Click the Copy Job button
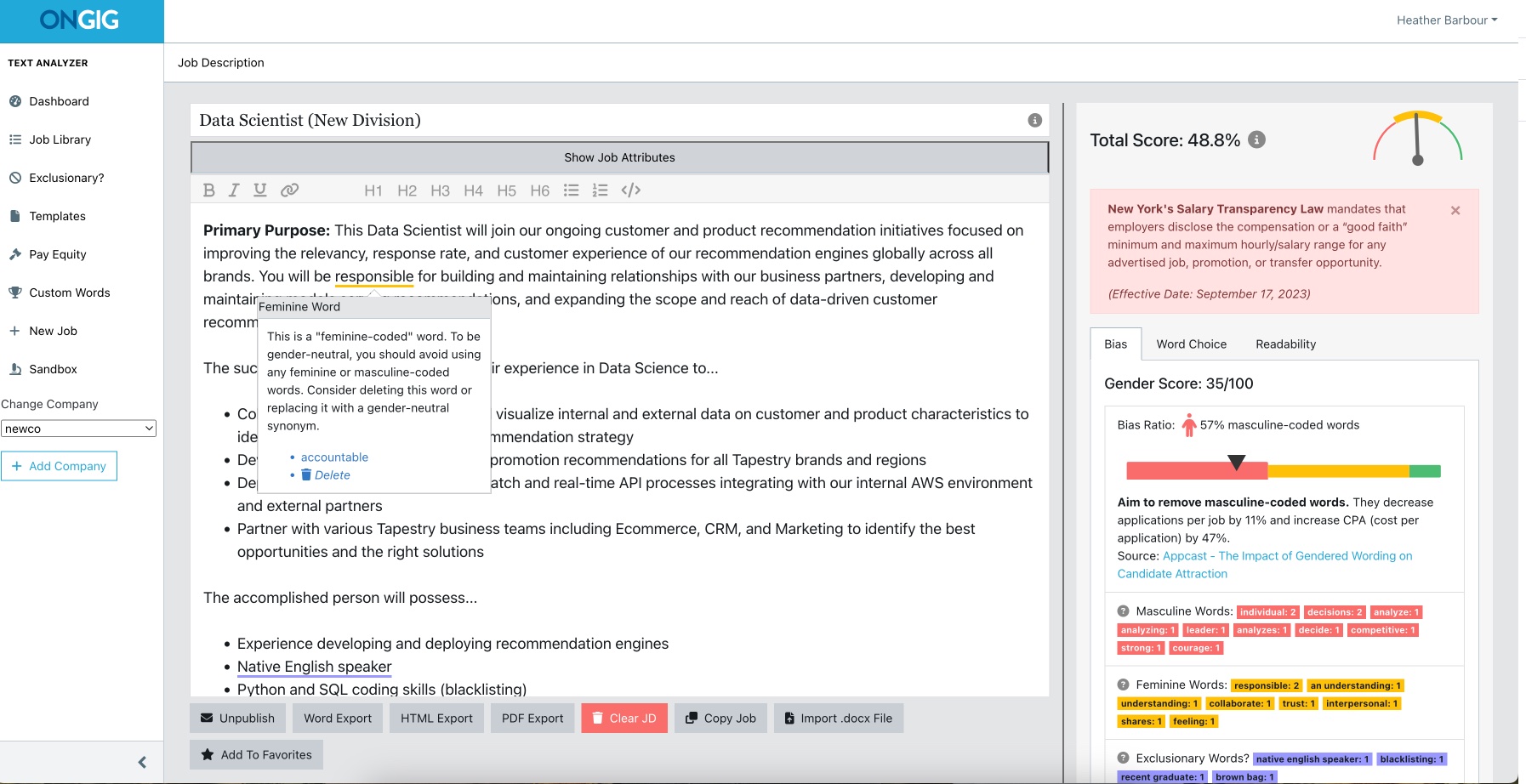 point(721,719)
